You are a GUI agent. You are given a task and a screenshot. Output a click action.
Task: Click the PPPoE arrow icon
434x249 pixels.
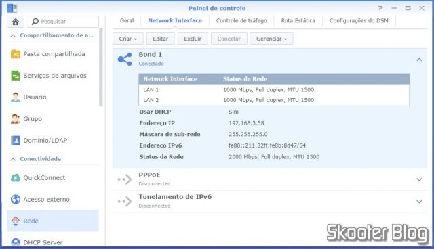click(x=125, y=179)
